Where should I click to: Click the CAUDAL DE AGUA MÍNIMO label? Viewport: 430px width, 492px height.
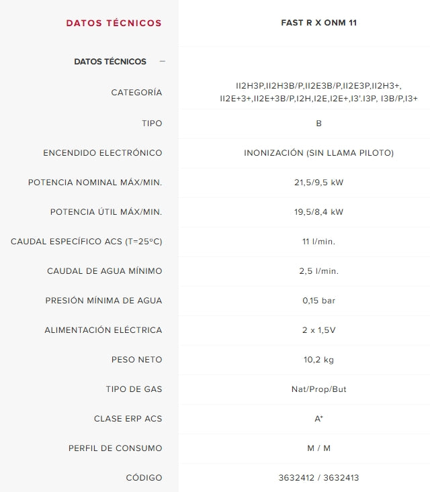(x=105, y=270)
